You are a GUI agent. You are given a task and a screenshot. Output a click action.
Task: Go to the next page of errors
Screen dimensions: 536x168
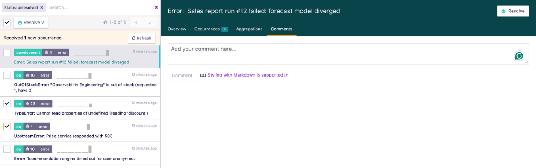(150, 22)
